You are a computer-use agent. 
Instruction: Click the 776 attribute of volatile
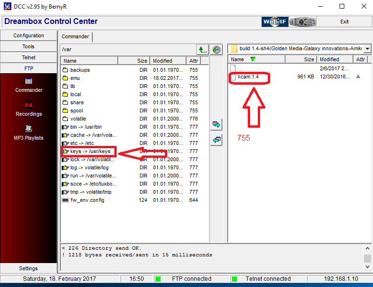pos(193,119)
